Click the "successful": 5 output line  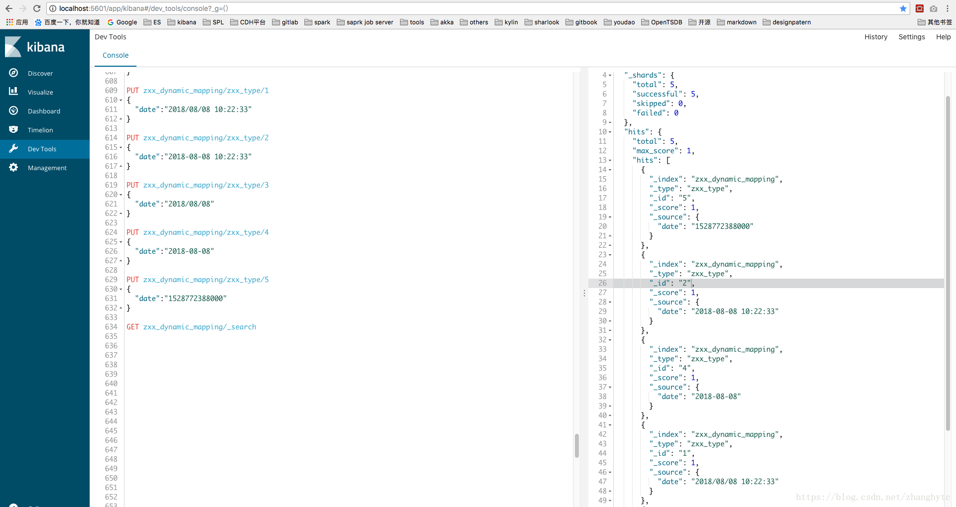[x=665, y=94]
